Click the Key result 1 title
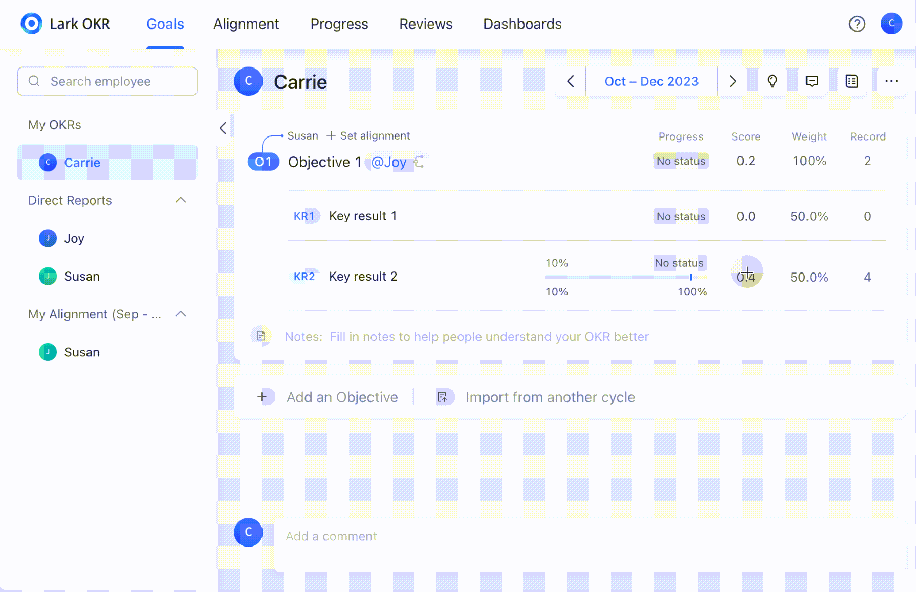Viewport: 916px width, 592px height. tap(363, 216)
